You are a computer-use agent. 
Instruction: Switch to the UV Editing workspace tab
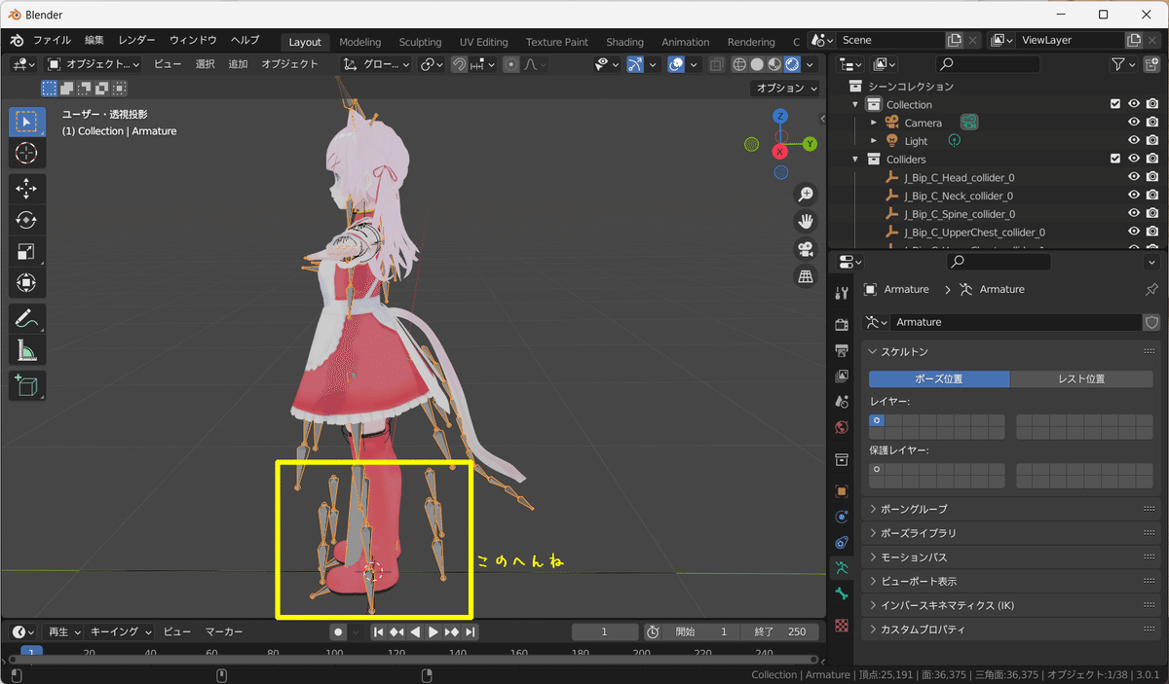(484, 42)
